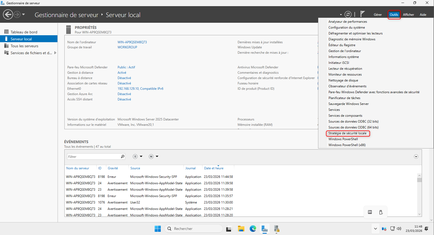Open Diagnostic de mémoire Windows

(352, 39)
